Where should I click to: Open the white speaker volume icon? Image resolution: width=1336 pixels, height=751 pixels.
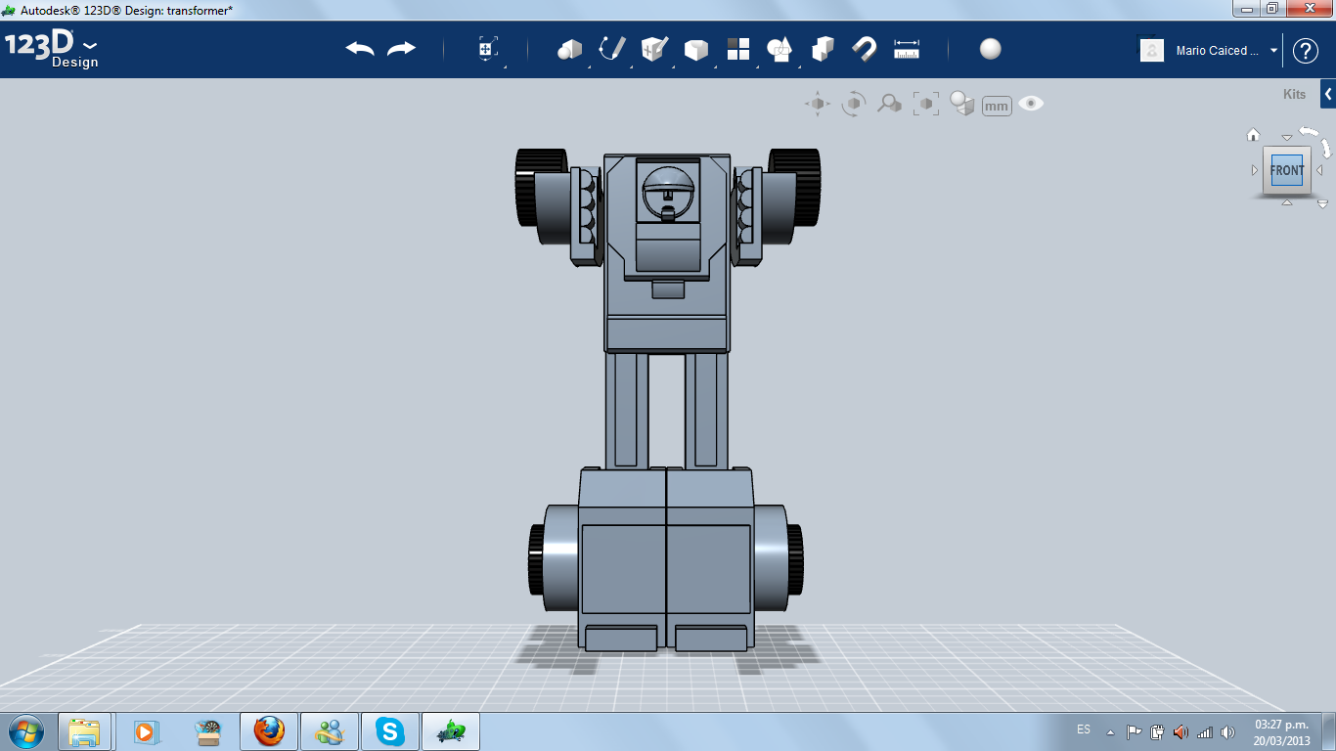(x=1228, y=731)
